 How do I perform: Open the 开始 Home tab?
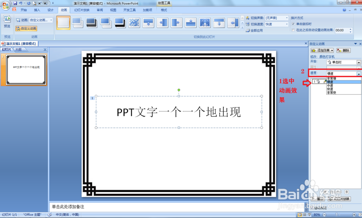point(24,10)
